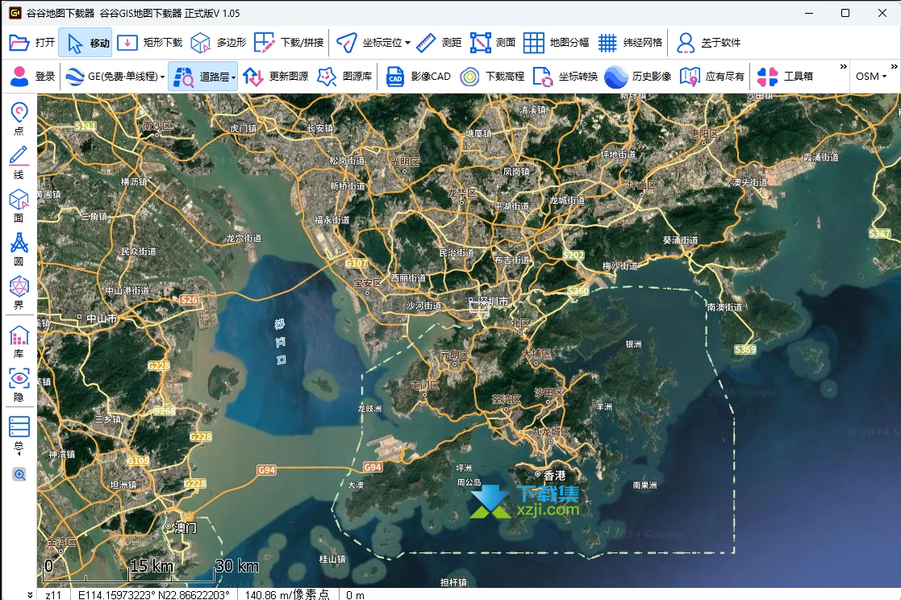
Task: Click the 澳门 label on the map
Action: pyautogui.click(x=185, y=527)
